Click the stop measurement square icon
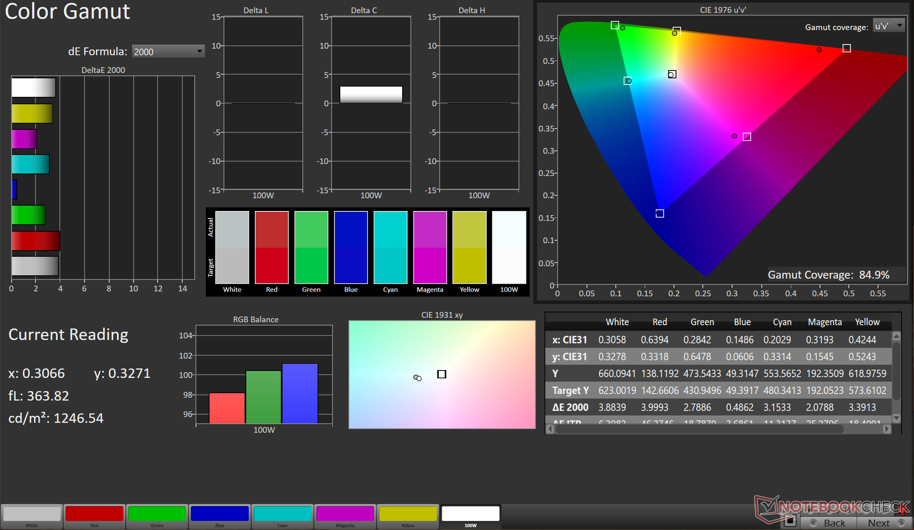The height and width of the screenshot is (530, 914). (790, 521)
